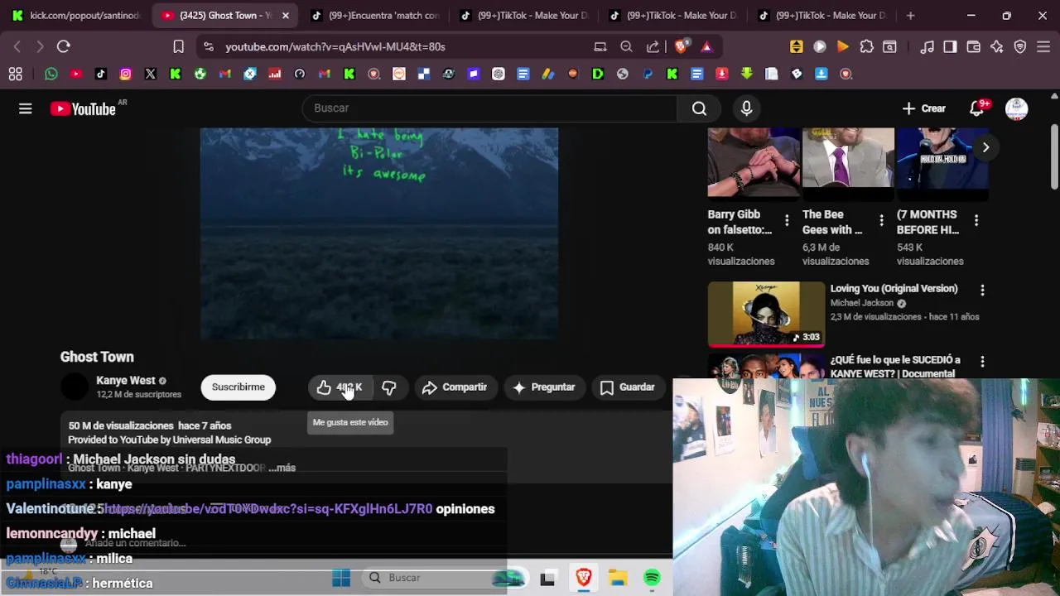
Task: Click Suscribirme for Kanye West
Action: [238, 387]
